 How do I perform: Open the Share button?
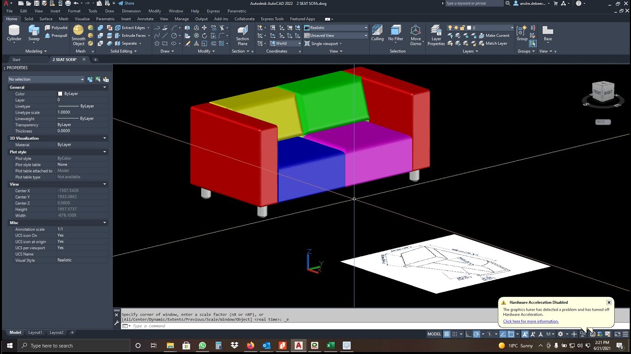[x=126, y=3]
